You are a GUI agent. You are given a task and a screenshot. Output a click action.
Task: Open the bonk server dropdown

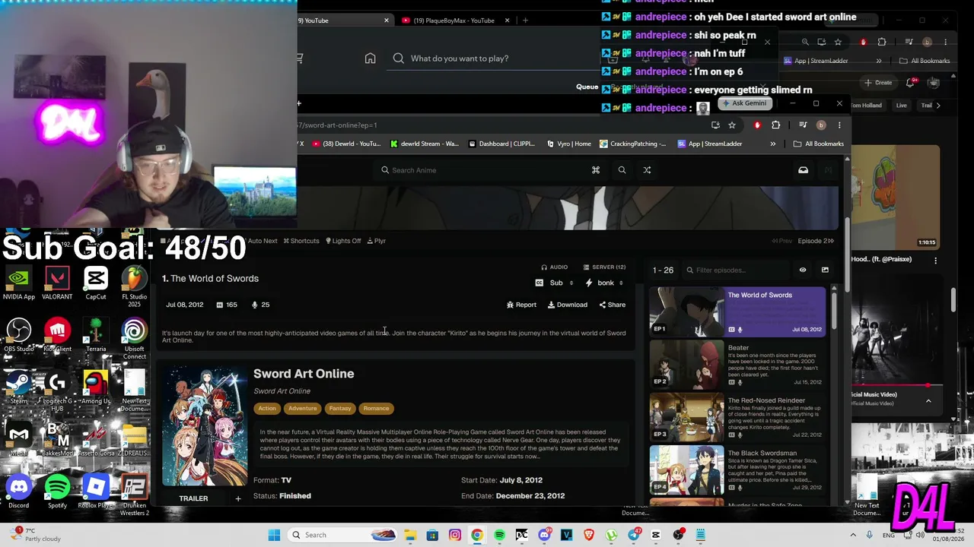[605, 283]
